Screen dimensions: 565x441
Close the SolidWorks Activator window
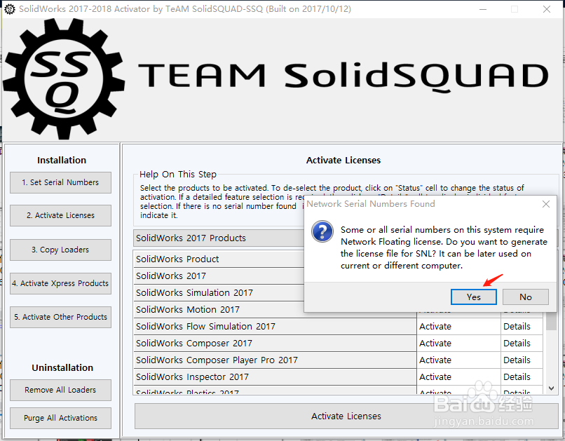tap(547, 9)
